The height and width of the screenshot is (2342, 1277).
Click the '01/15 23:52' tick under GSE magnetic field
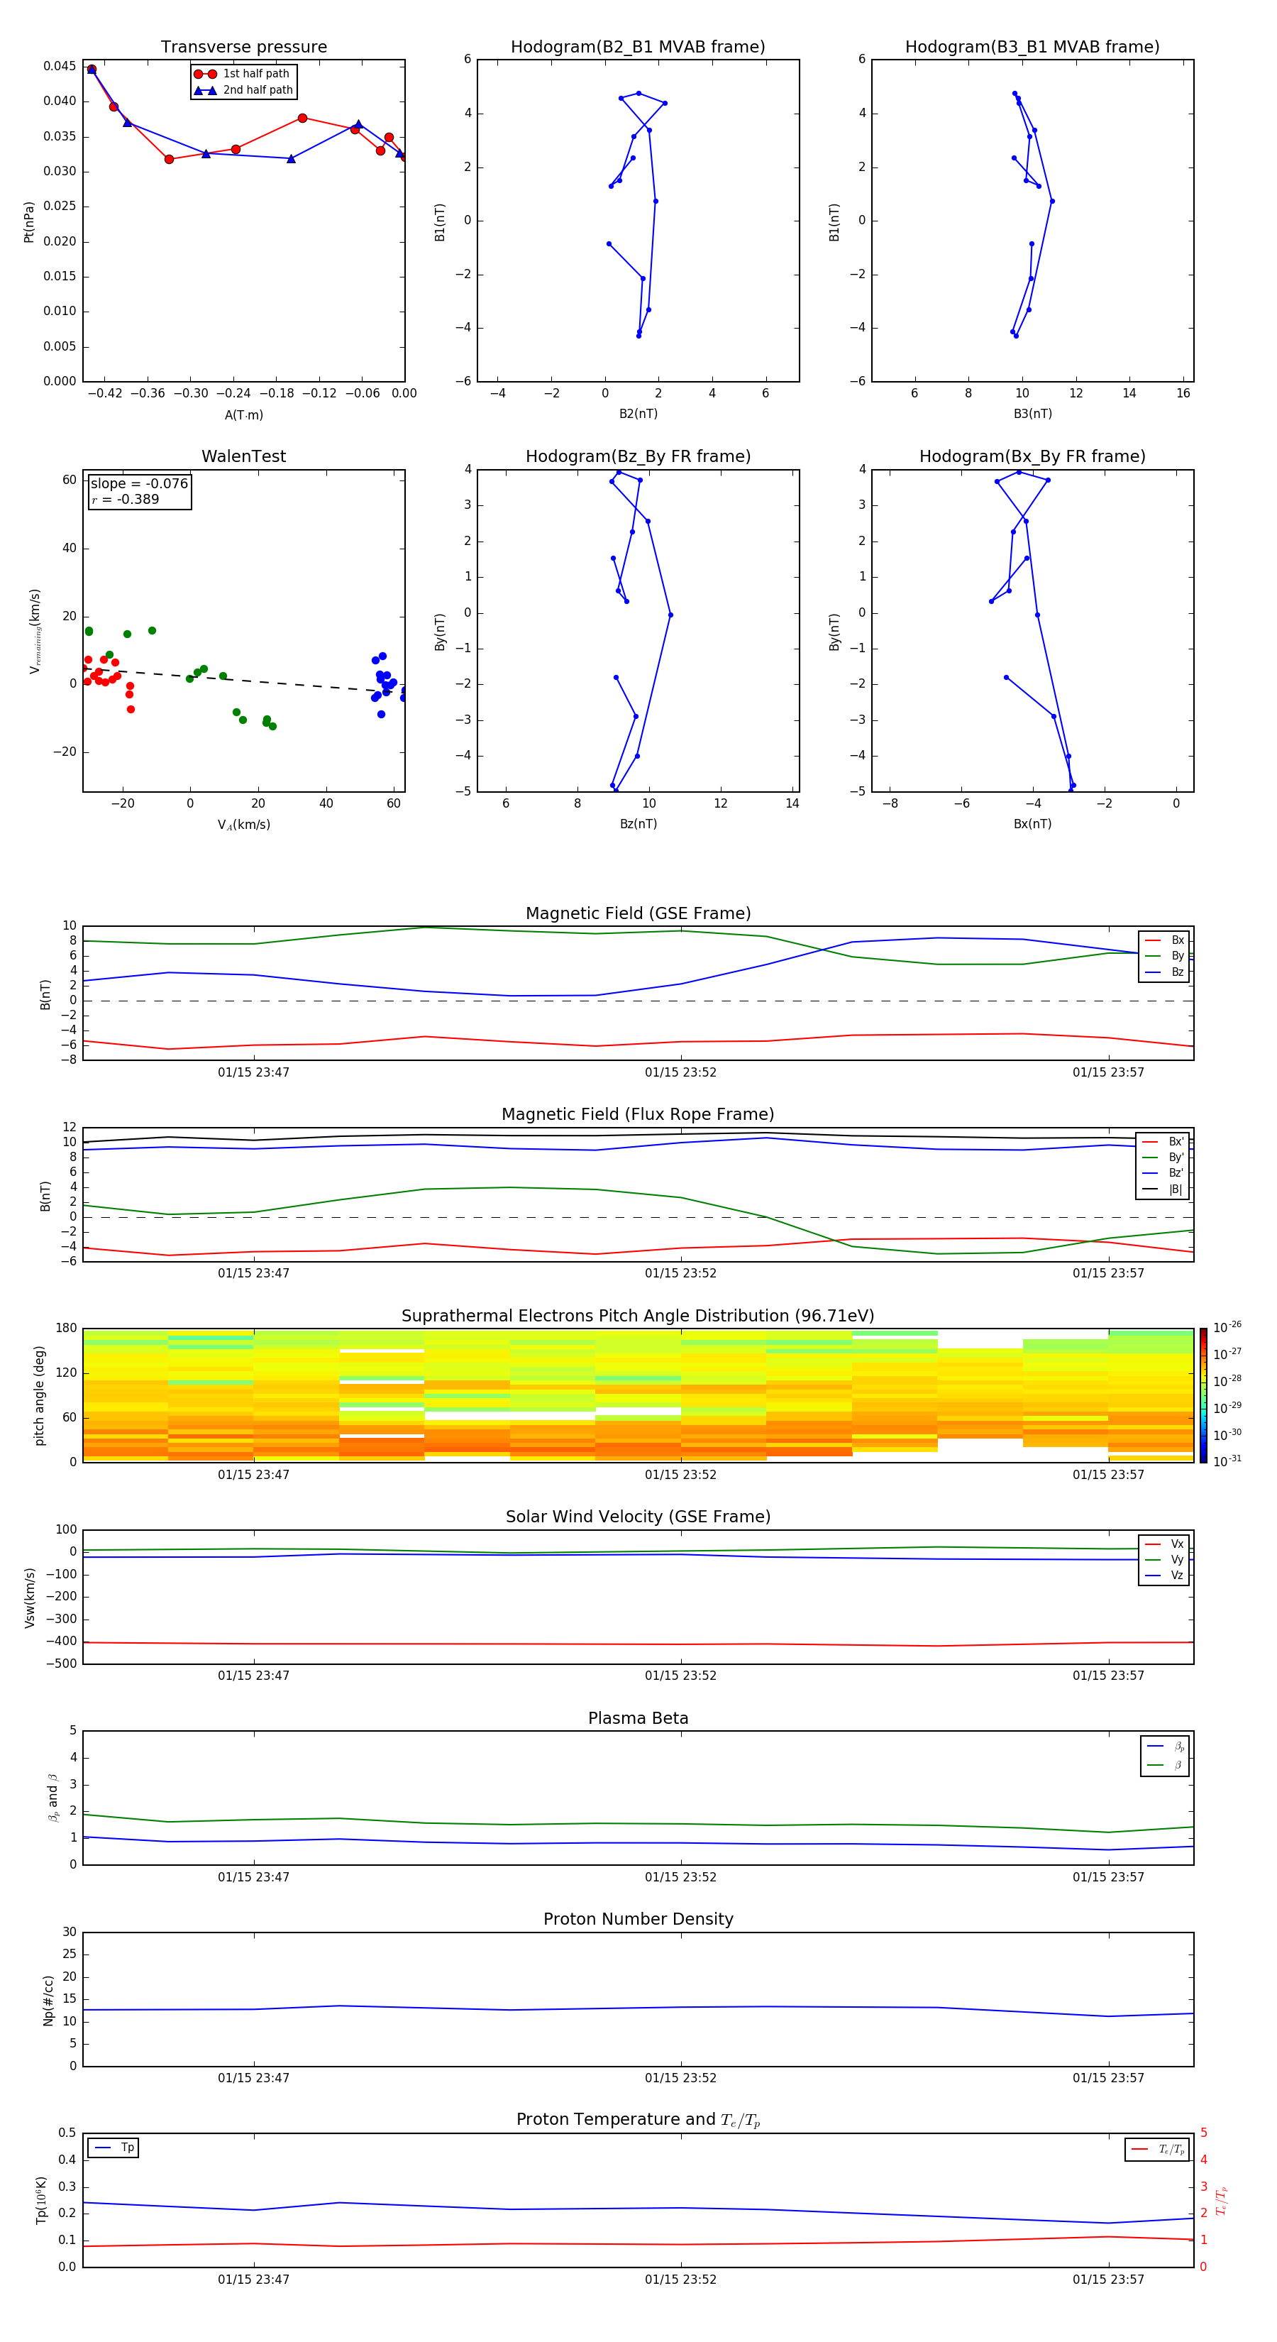tap(681, 1073)
